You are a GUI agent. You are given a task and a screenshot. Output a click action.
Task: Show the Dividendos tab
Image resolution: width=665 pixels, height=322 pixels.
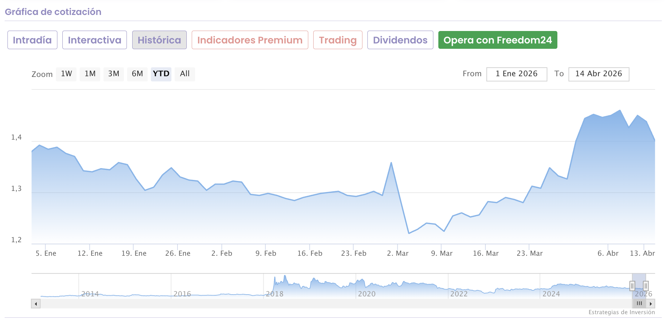(x=400, y=40)
